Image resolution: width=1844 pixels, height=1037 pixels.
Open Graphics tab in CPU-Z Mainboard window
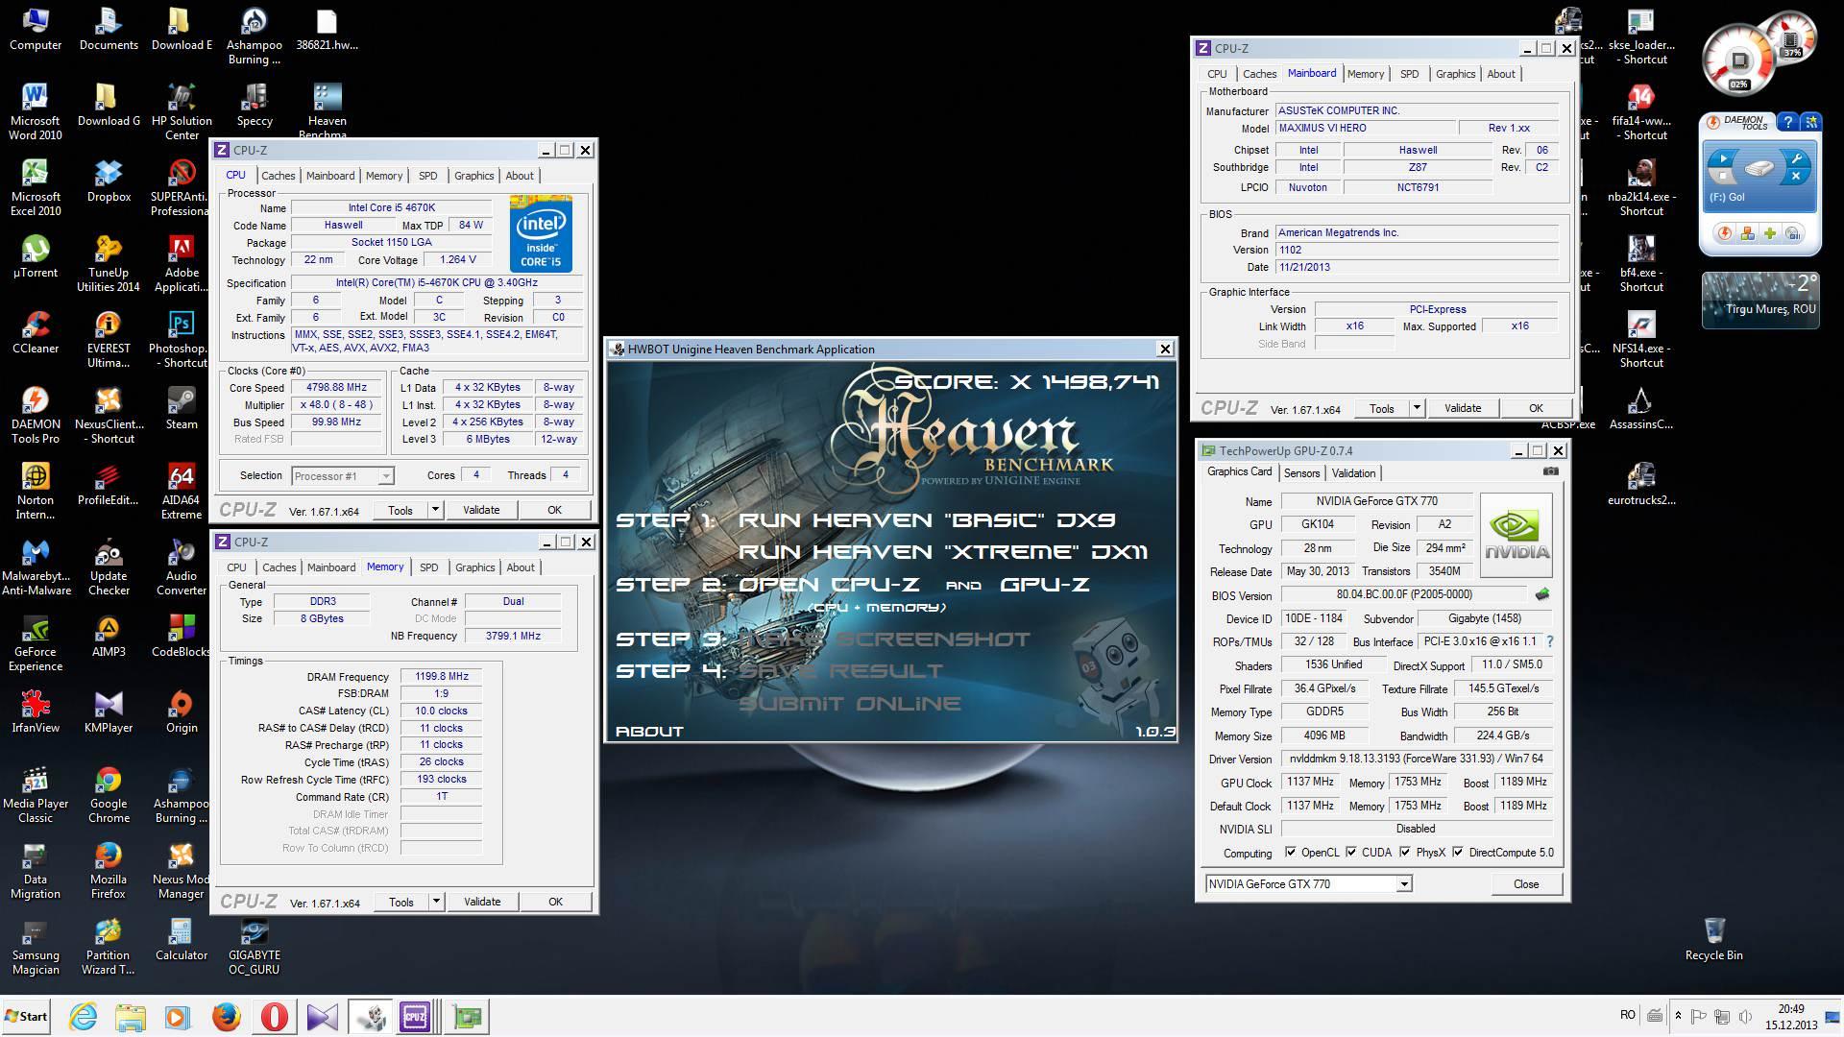click(x=1455, y=74)
